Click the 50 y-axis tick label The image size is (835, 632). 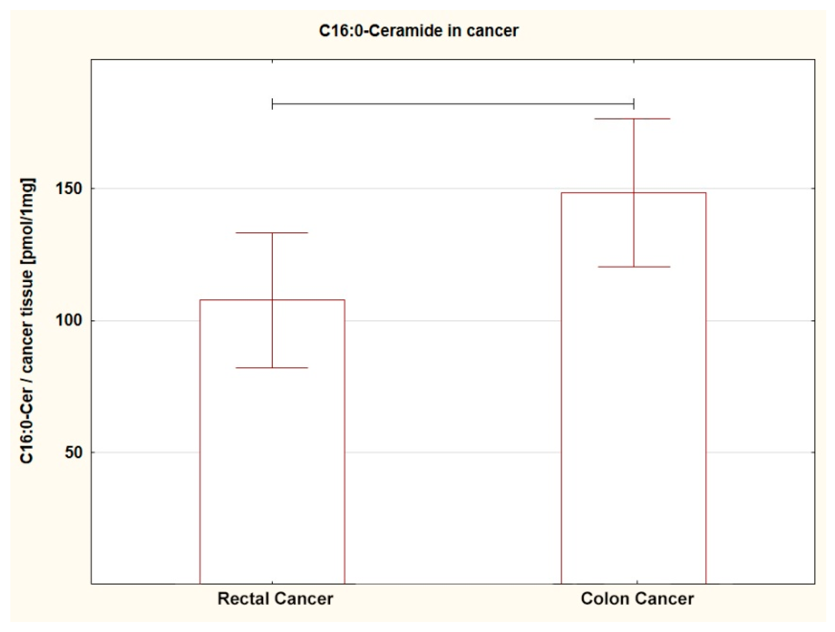[x=73, y=453]
